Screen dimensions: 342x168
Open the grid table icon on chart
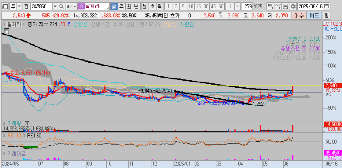[x=6, y=31]
